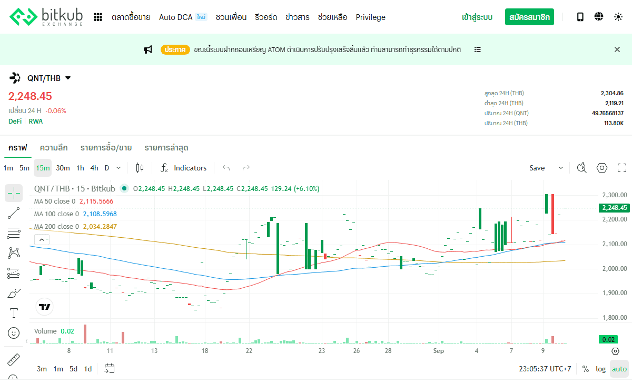Switch chart to fullscreen mode
This screenshot has height=384, width=632.
click(x=622, y=168)
